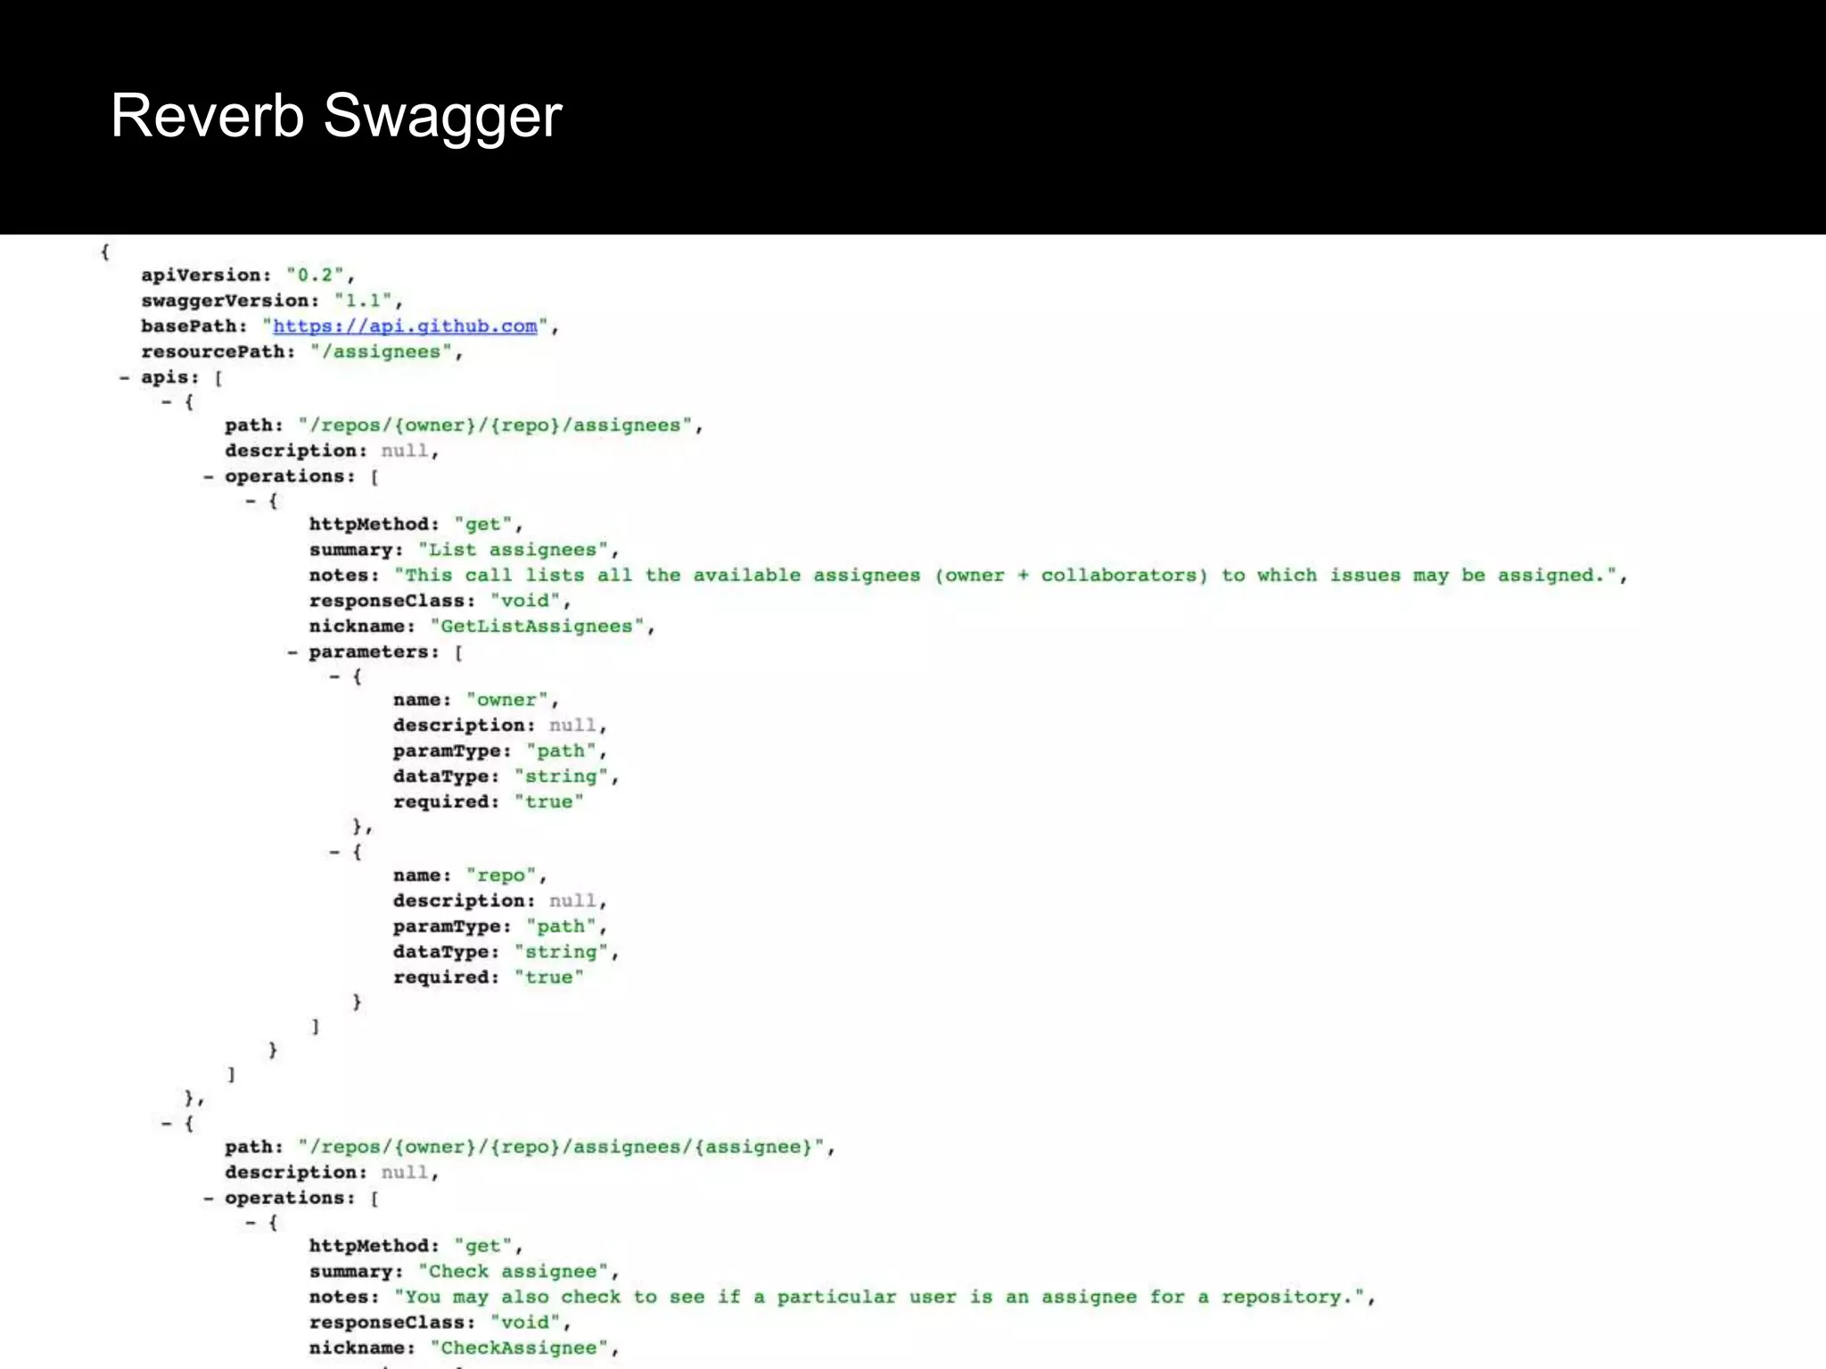The image size is (1826, 1369).
Task: Collapse the first object in apis array
Action: point(167,403)
